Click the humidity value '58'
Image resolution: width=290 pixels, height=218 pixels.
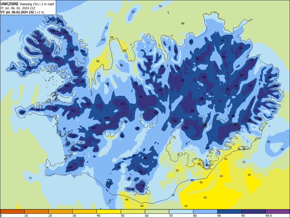[x=125, y=50]
